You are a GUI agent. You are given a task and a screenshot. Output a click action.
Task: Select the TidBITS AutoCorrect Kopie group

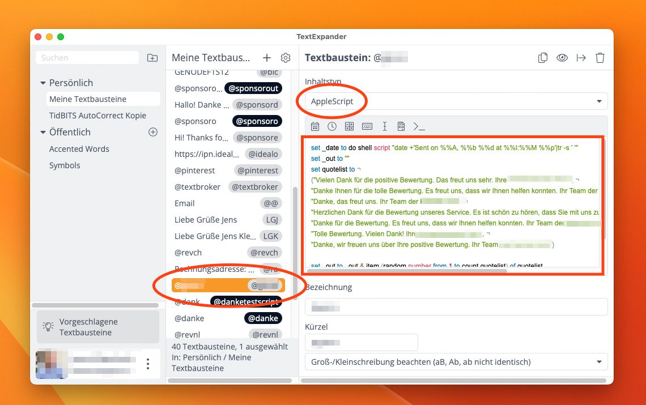(96, 116)
